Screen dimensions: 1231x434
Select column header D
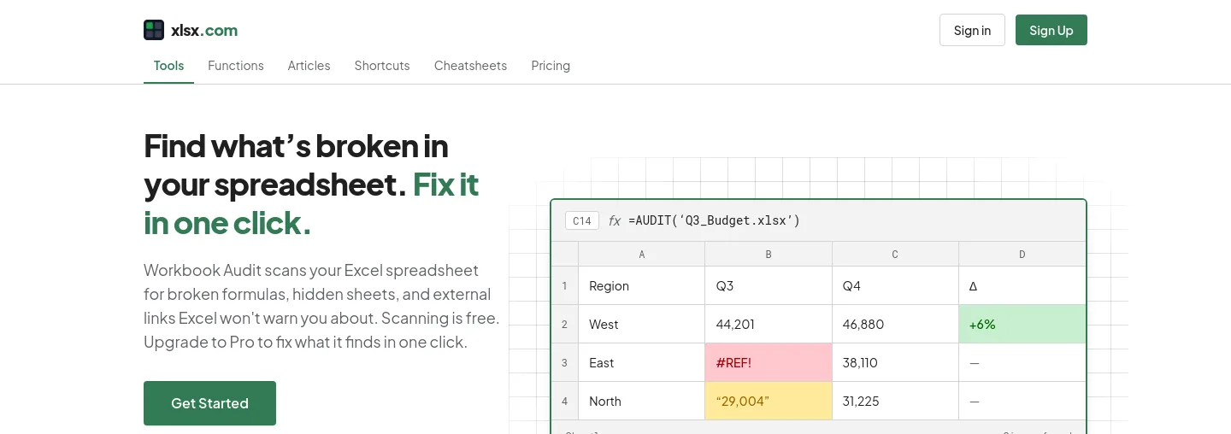[x=1022, y=254]
